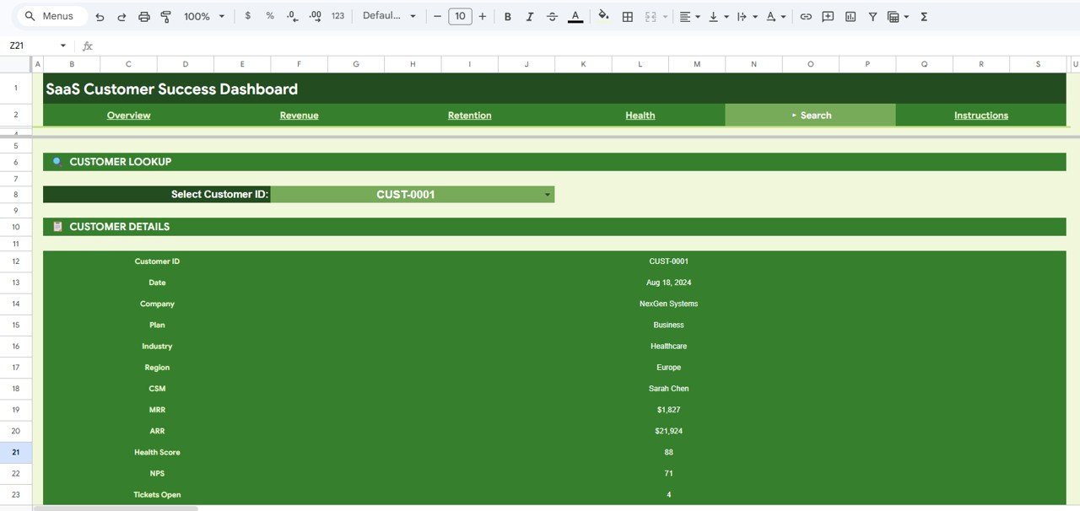This screenshot has width=1080, height=511.
Task: Open the text color picker
Action: click(575, 16)
